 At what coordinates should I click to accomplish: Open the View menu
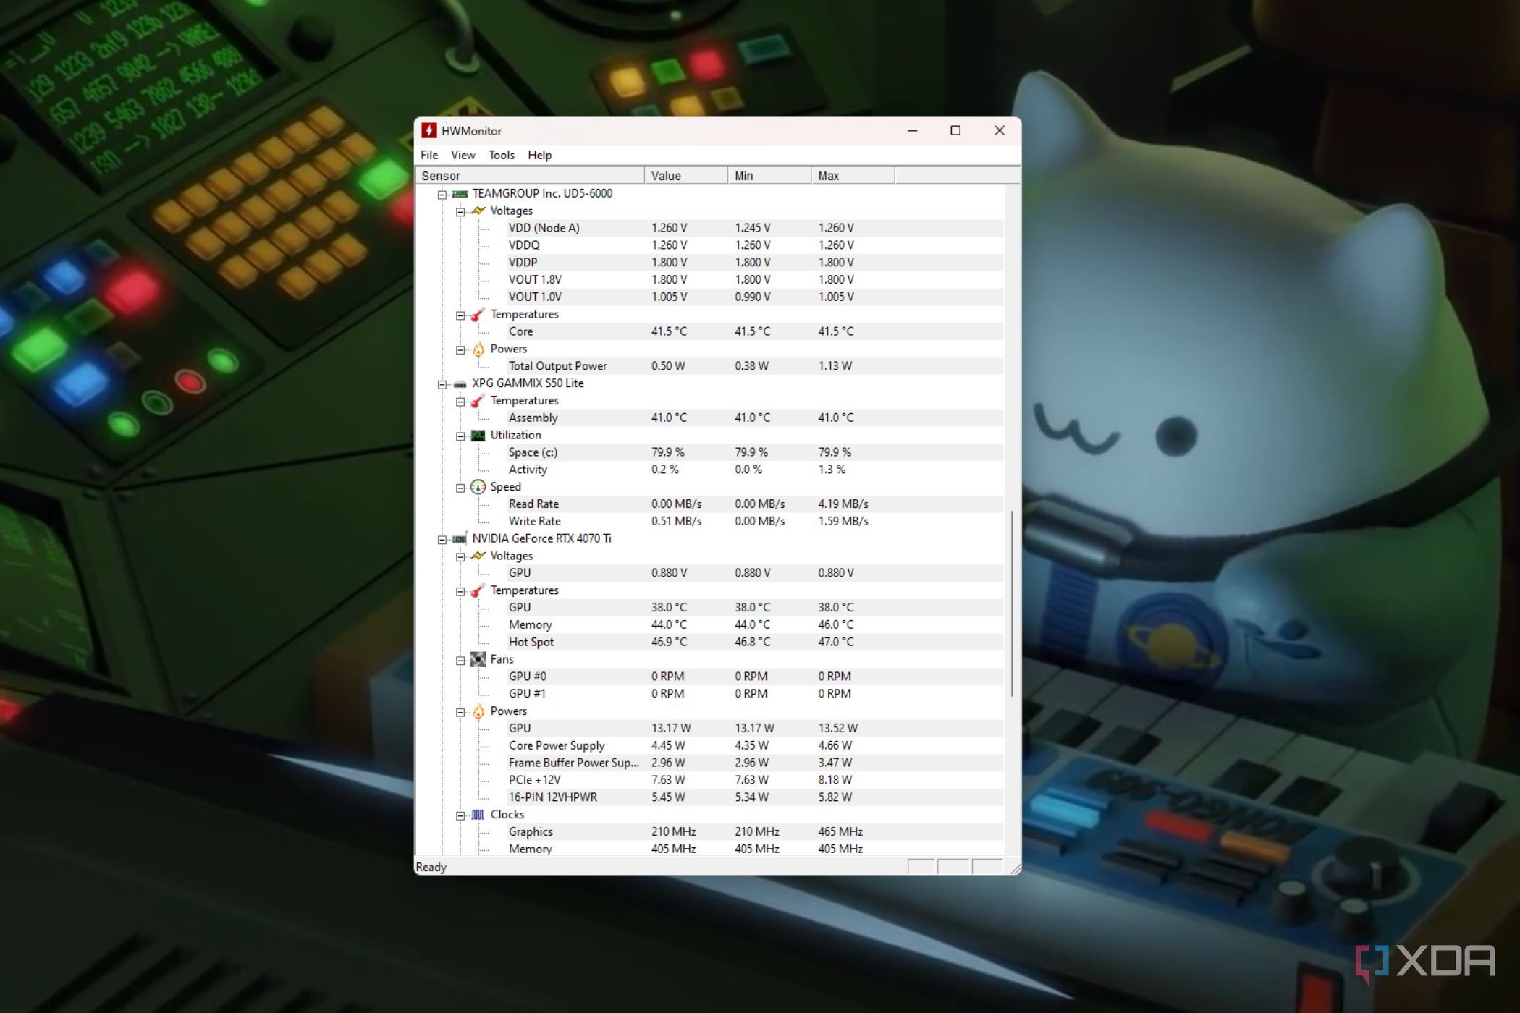click(x=463, y=155)
